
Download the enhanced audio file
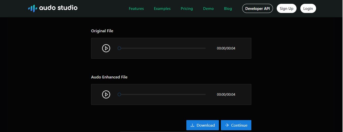(203, 125)
